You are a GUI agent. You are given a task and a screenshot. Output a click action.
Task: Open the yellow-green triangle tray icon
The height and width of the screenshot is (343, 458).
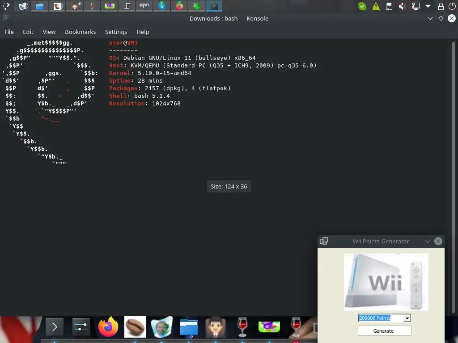point(376,6)
